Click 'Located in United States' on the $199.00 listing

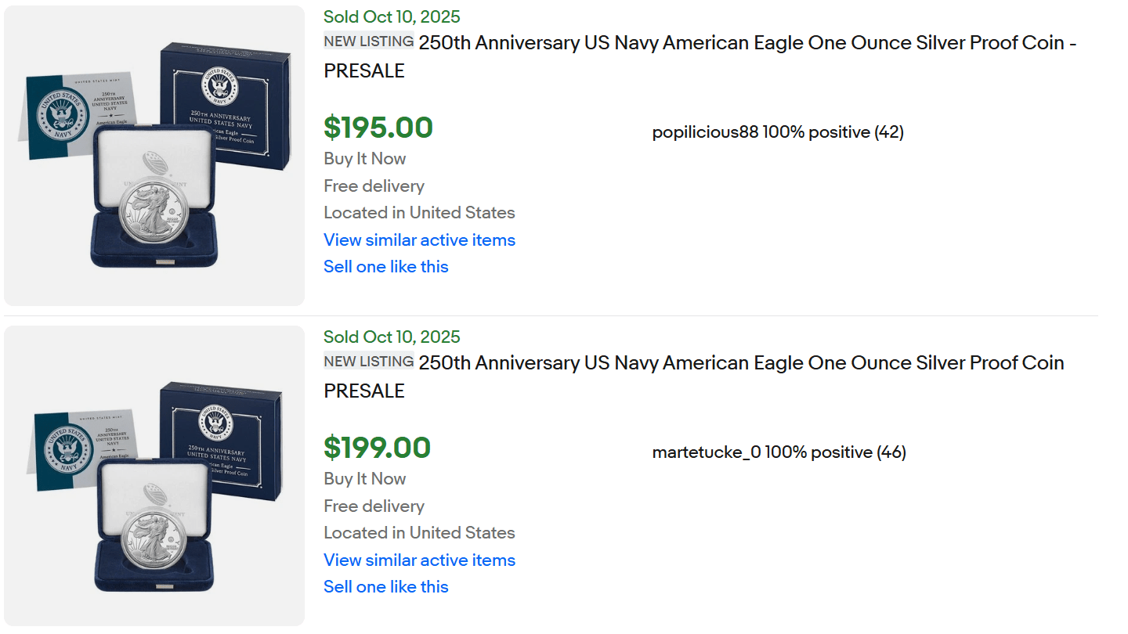(x=419, y=533)
